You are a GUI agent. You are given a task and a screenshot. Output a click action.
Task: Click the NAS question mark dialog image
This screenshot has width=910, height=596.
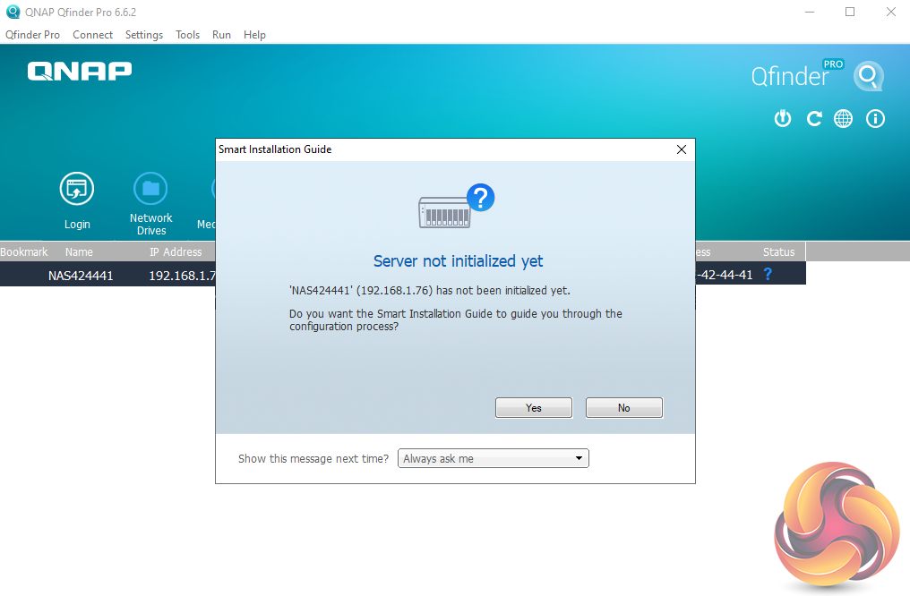[x=457, y=206]
